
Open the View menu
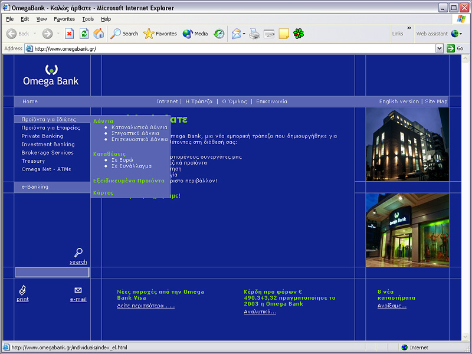click(41, 19)
